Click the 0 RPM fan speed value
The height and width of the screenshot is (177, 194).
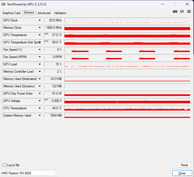(x=53, y=57)
